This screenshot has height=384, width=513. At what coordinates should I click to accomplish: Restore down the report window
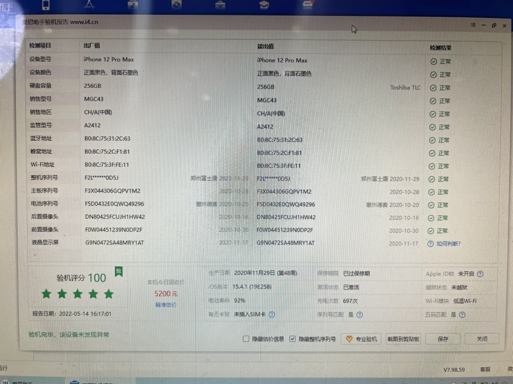point(494,25)
